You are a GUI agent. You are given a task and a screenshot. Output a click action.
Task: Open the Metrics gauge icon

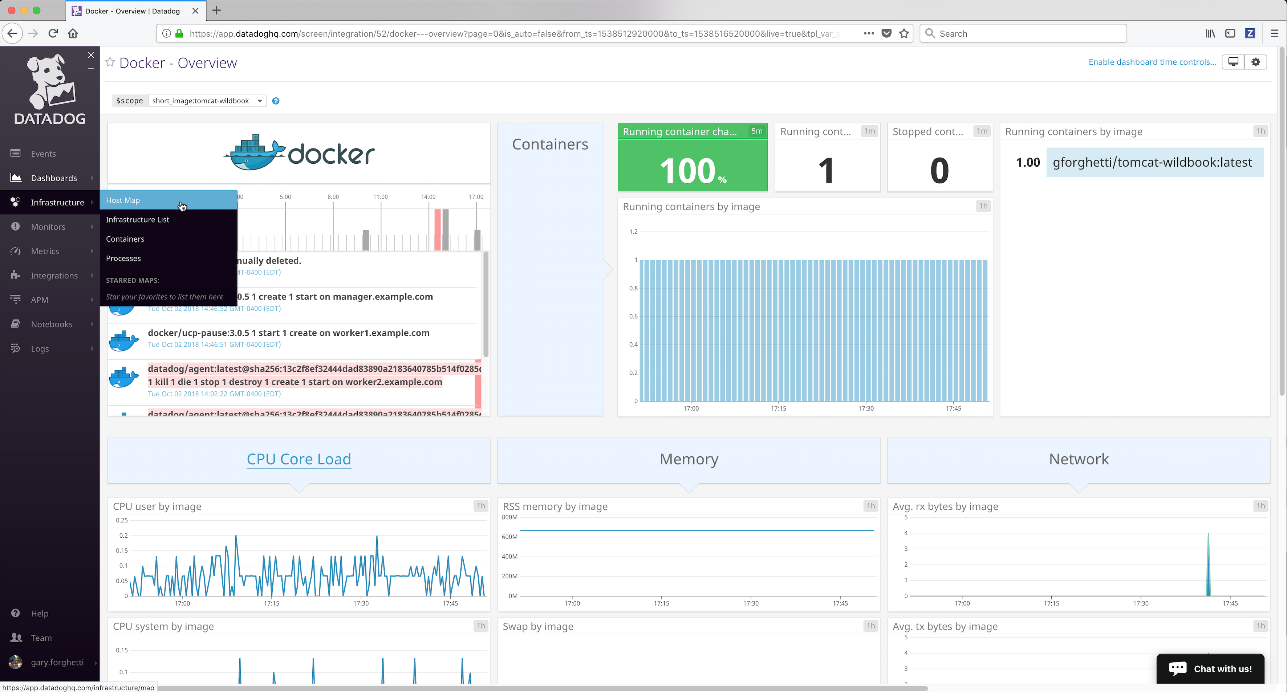pyautogui.click(x=16, y=251)
